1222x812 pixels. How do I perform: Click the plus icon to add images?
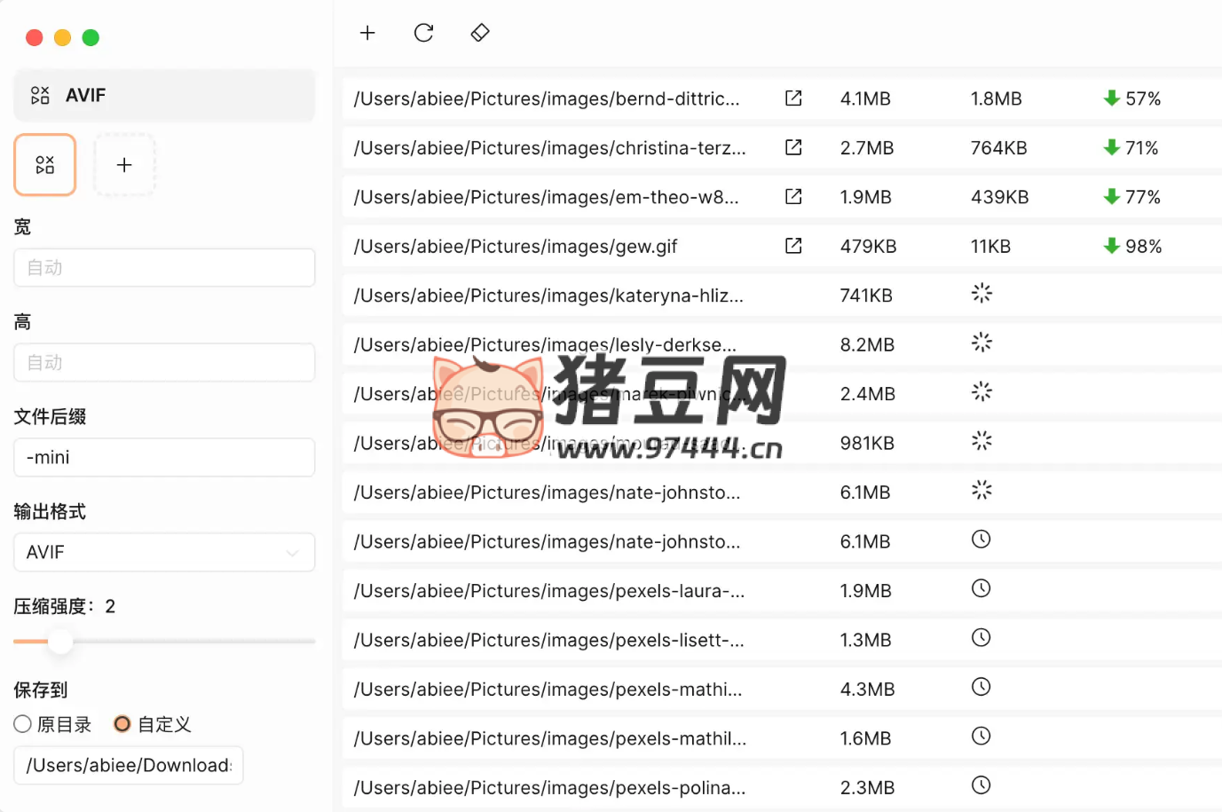point(367,33)
